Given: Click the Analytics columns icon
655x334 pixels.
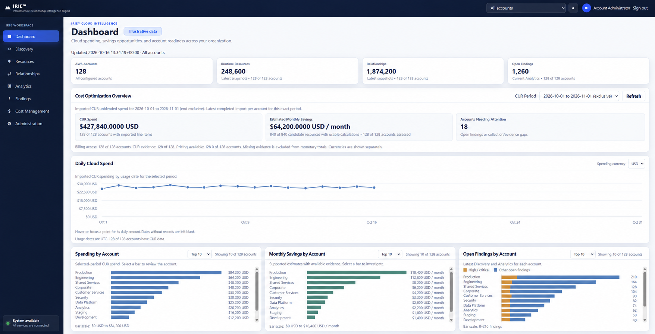Looking at the screenshot, I should (x=9, y=86).
